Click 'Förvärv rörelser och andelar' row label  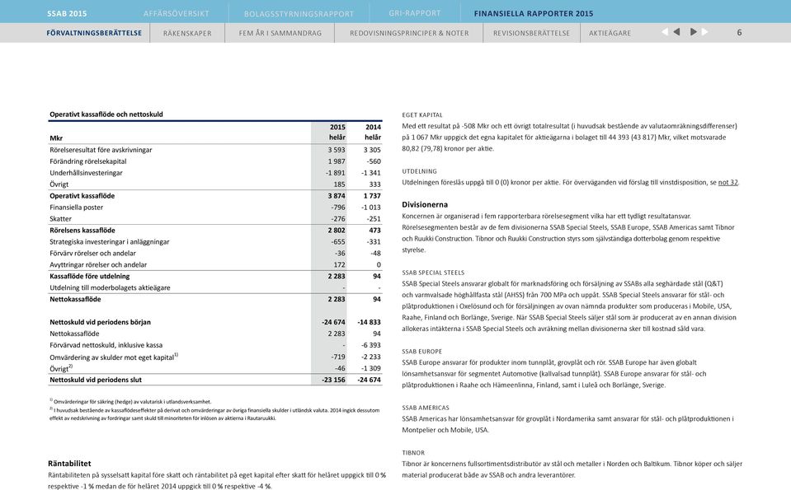point(93,254)
